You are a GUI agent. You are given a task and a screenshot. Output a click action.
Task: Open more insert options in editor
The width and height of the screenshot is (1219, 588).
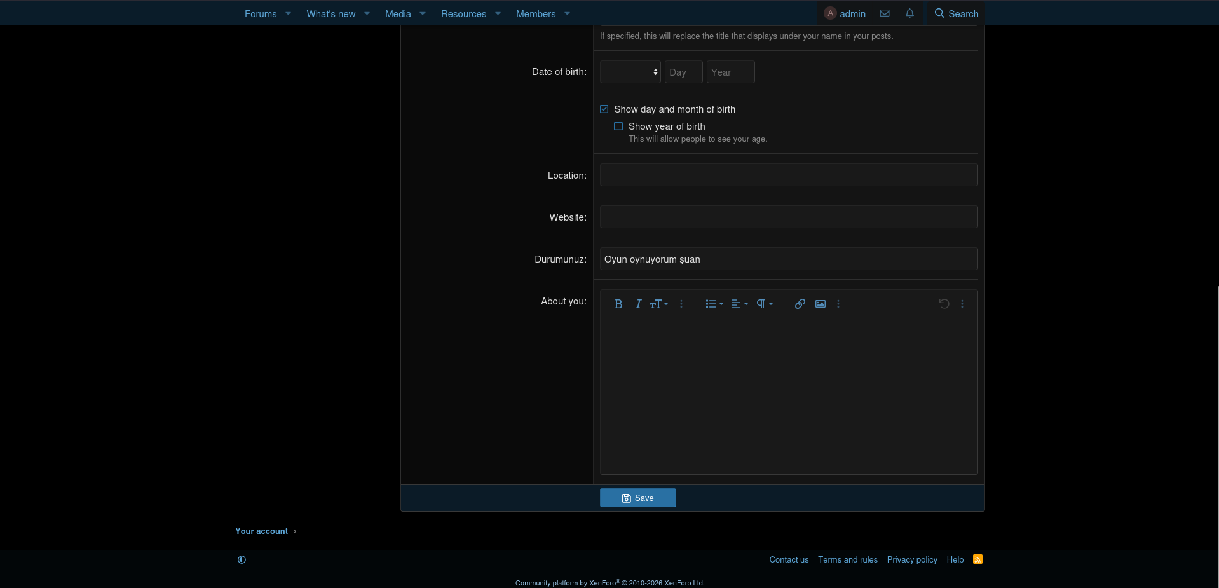pyautogui.click(x=838, y=304)
